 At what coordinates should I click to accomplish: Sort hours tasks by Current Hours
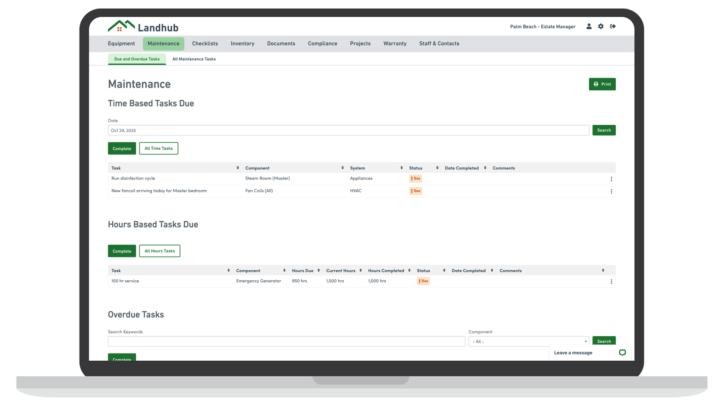pyautogui.click(x=360, y=271)
